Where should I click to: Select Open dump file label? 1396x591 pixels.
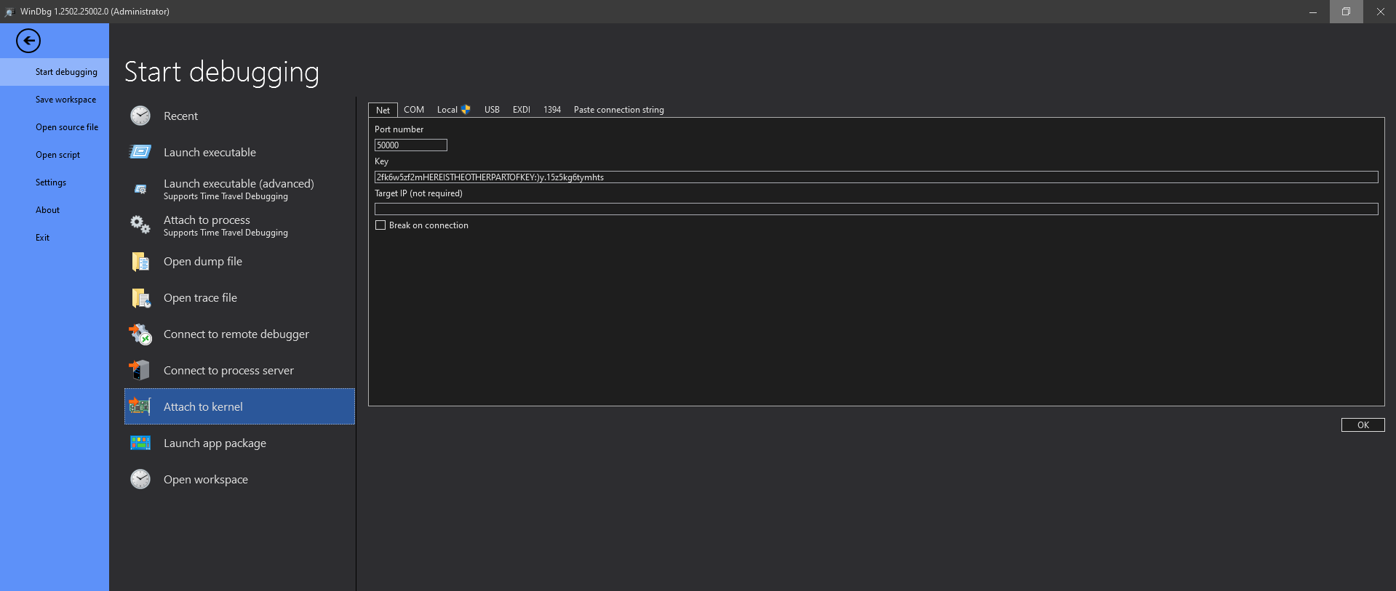coord(203,262)
